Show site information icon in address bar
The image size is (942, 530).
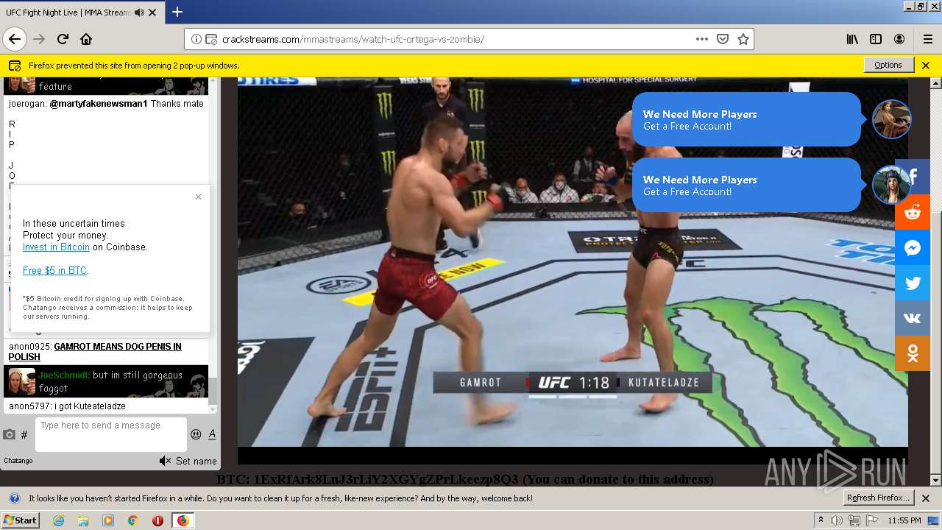[x=196, y=39]
